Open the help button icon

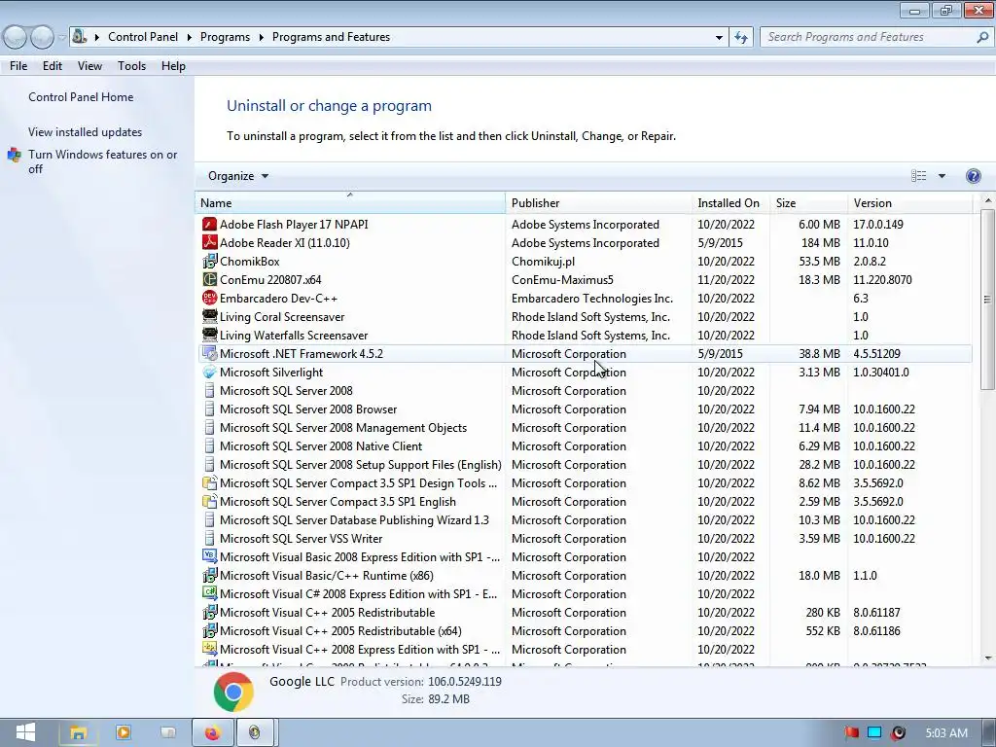[x=973, y=176]
